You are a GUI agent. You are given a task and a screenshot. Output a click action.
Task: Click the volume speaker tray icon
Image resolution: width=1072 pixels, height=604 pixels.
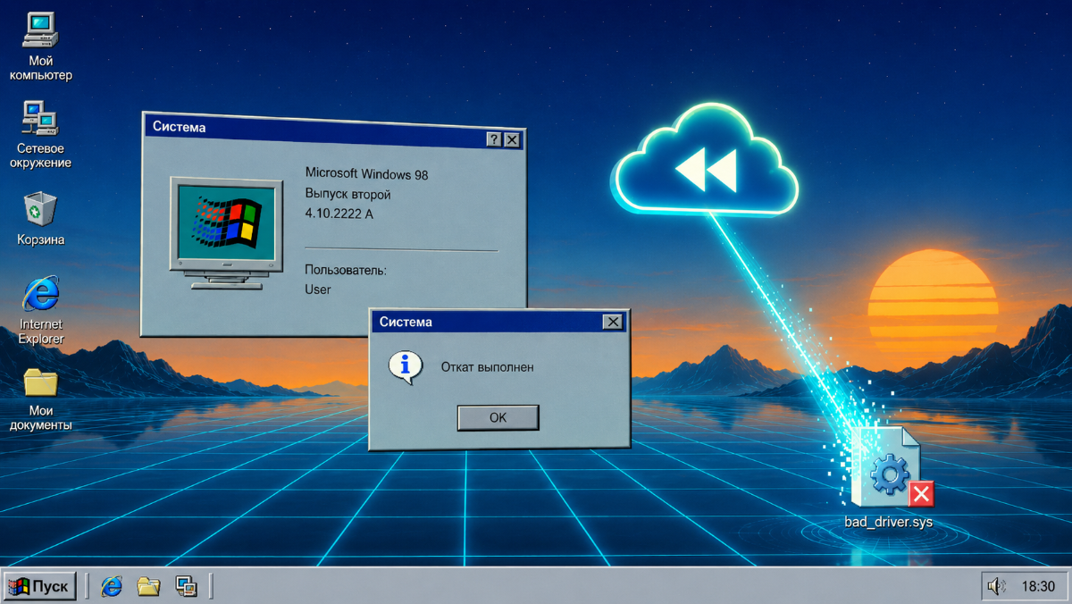tap(996, 586)
